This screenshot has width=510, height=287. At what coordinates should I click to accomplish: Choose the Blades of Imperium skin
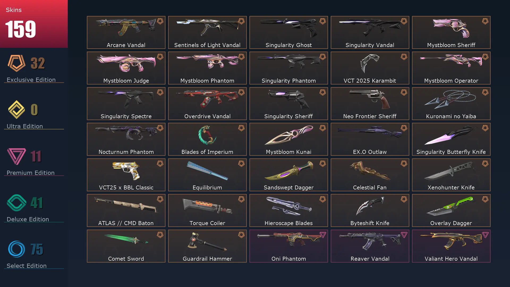(207, 139)
